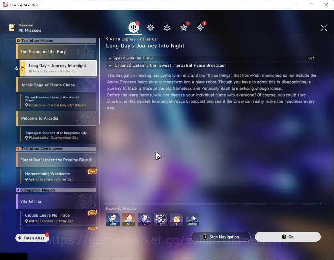Select the Companion Mission star filter icon
Image resolution: width=334 pixels, height=260 pixels.
tap(184, 28)
